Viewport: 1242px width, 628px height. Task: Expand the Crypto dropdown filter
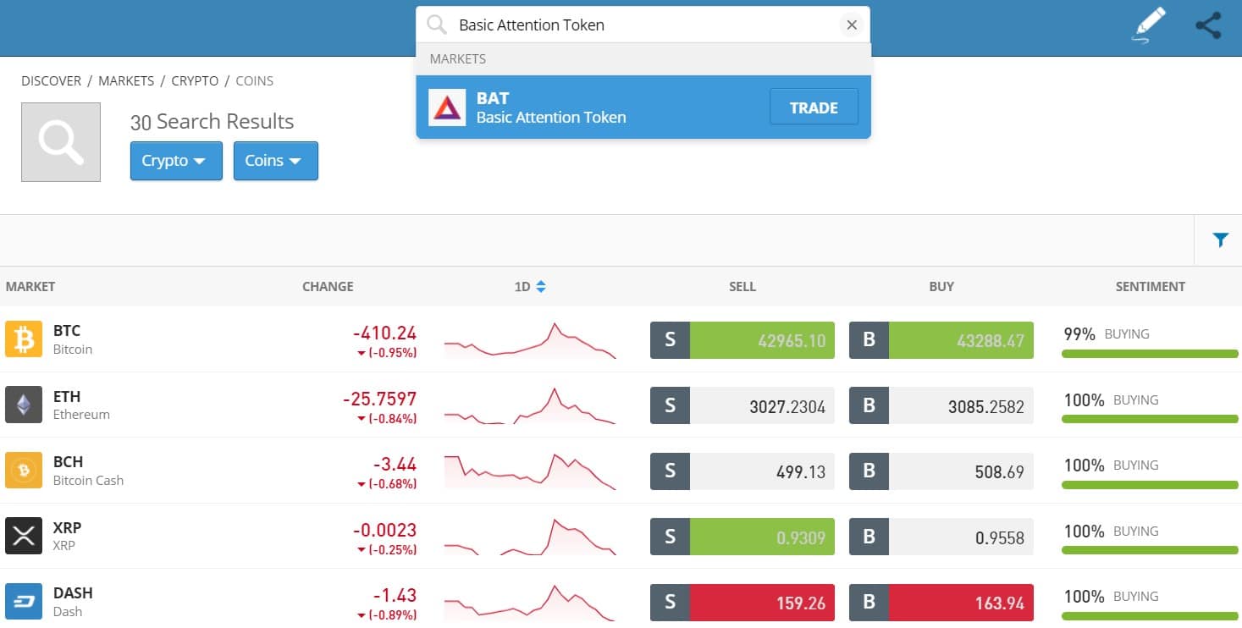pos(176,161)
